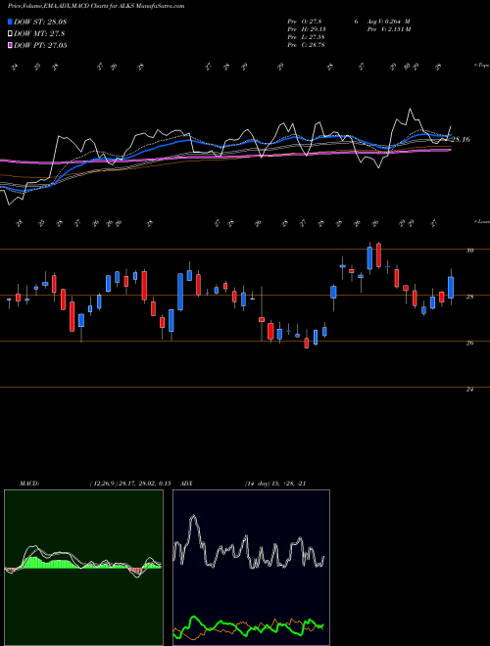The height and width of the screenshot is (646, 490).
Task: Click the 28 price axis label
Action: pos(469,297)
